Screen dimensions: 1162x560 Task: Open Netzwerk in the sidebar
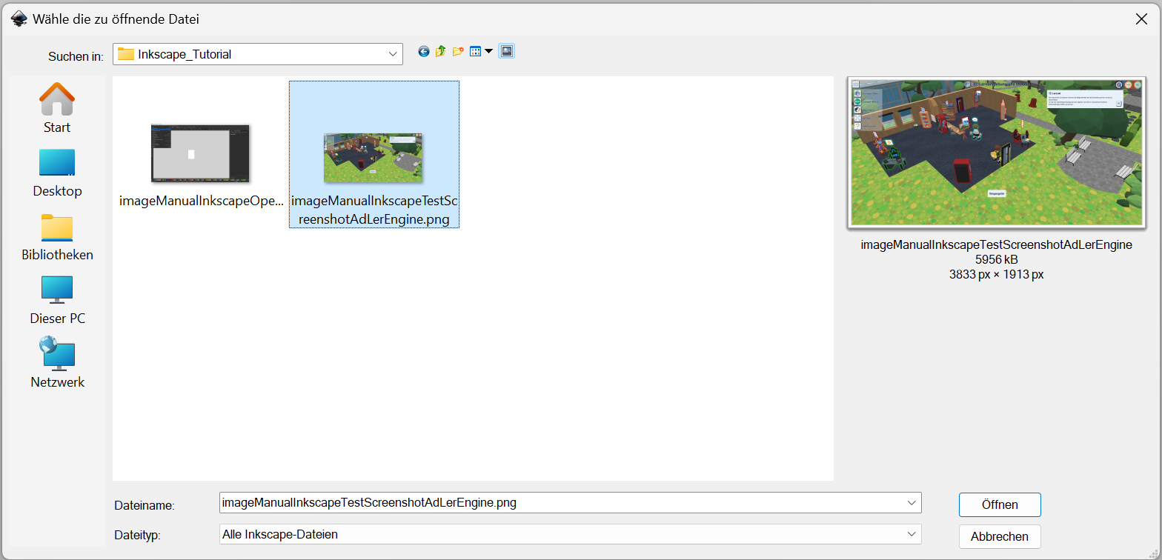(x=57, y=363)
